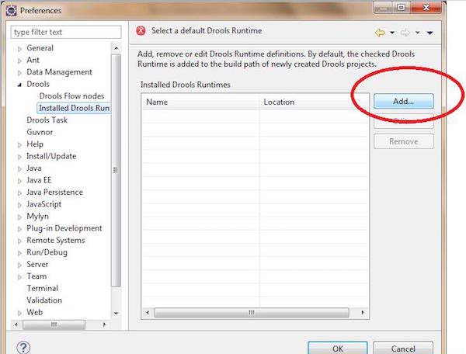Expand the Help tree node
This screenshot has height=354, width=466.
pyautogui.click(x=19, y=145)
